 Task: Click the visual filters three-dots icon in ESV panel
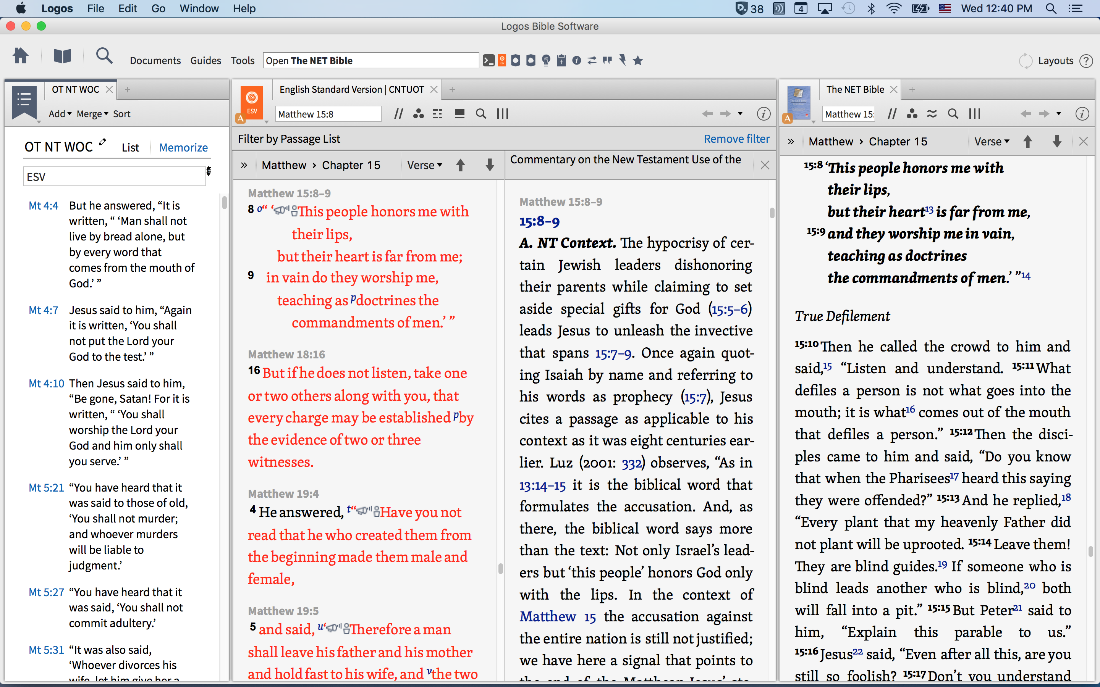click(x=418, y=114)
